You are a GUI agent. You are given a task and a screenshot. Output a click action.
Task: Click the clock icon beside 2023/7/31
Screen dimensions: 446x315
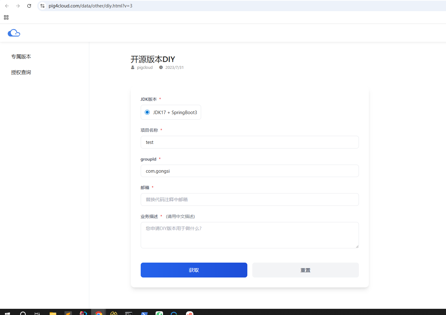tap(161, 67)
